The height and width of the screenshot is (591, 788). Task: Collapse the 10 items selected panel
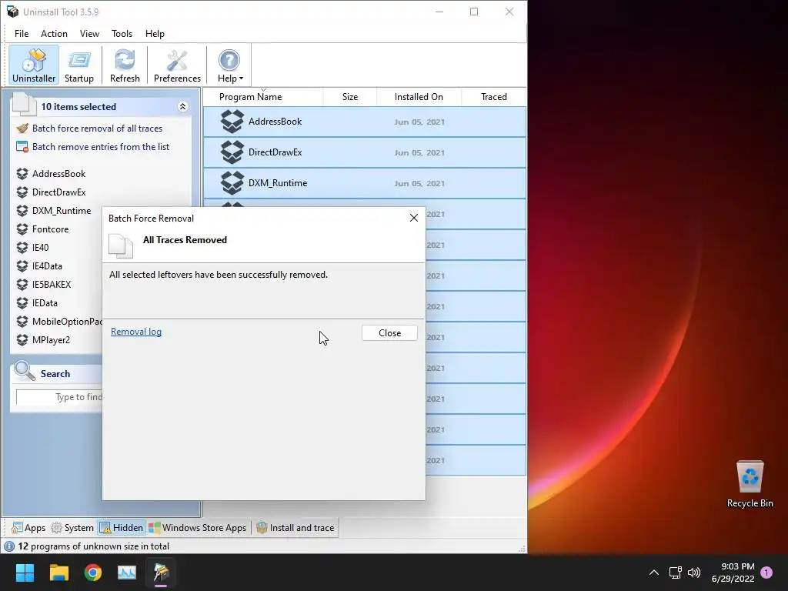pyautogui.click(x=182, y=106)
